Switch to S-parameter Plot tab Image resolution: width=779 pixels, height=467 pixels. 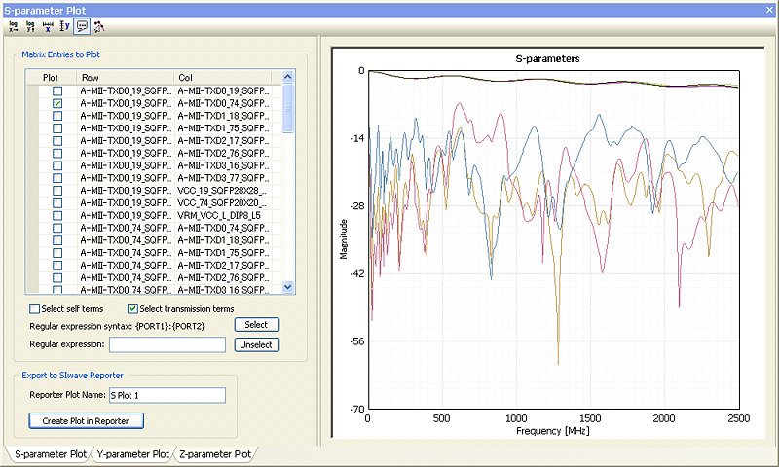51,454
